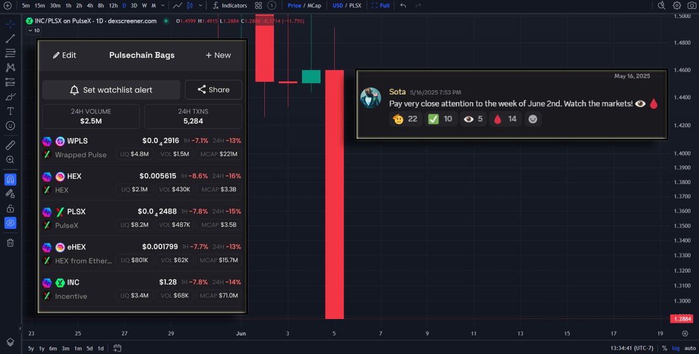Switch denomination to PLSX
This screenshot has width=699, height=354.
pos(355,5)
